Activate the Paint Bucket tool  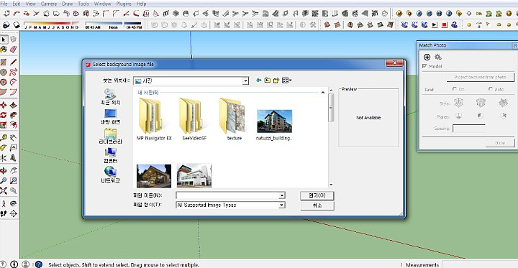pos(4,50)
